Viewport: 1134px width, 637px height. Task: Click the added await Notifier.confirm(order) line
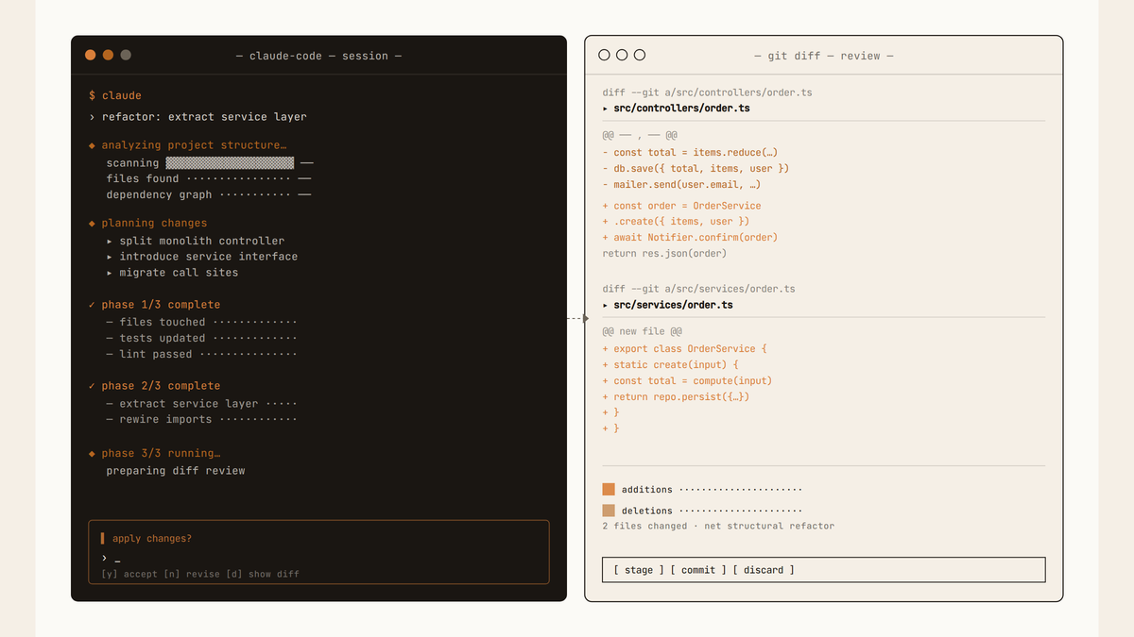coord(690,237)
